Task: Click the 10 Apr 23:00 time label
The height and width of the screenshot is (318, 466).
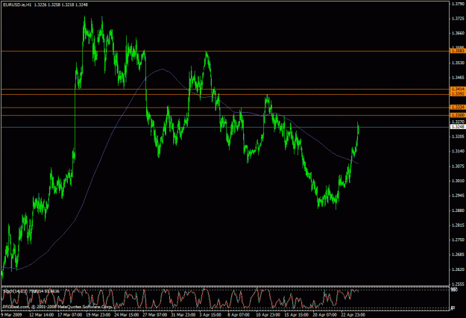Action: (x=268, y=314)
